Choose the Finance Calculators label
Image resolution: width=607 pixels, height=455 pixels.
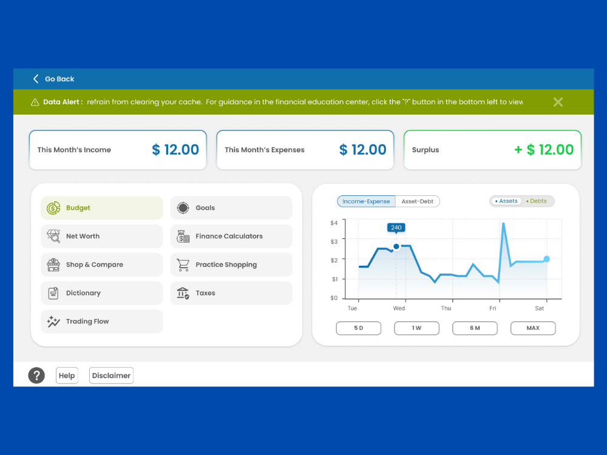229,236
